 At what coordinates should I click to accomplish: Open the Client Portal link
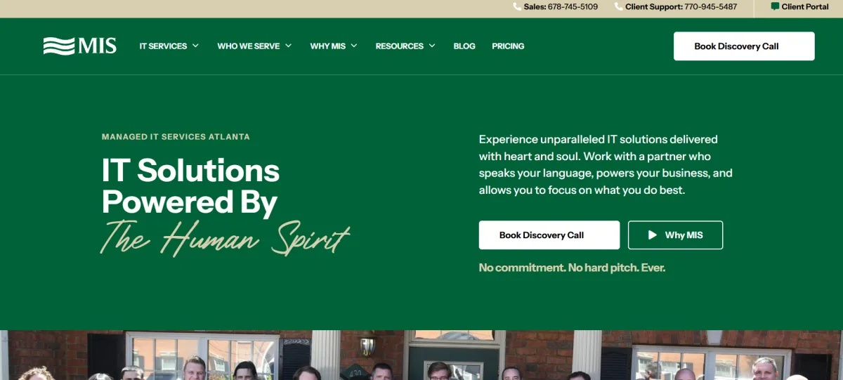[800, 7]
